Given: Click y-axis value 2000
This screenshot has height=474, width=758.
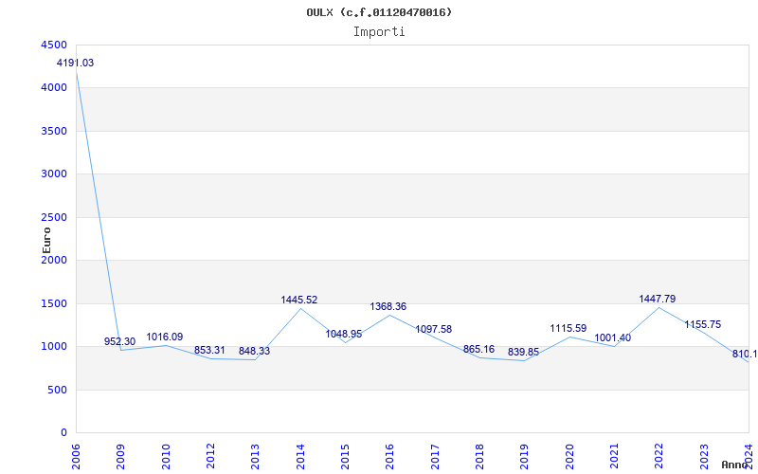Looking at the screenshot, I should pos(54,260).
